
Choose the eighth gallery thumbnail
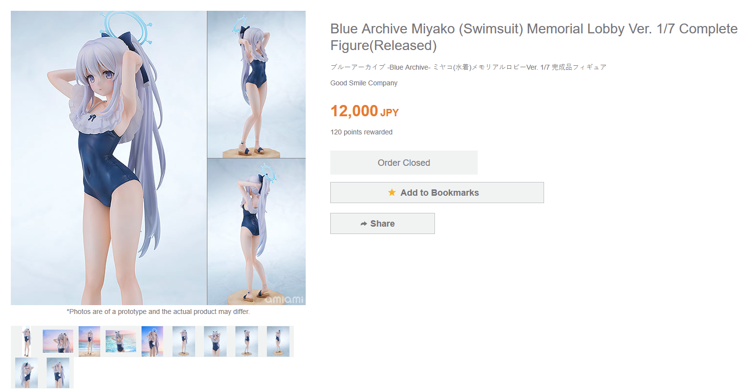(247, 341)
